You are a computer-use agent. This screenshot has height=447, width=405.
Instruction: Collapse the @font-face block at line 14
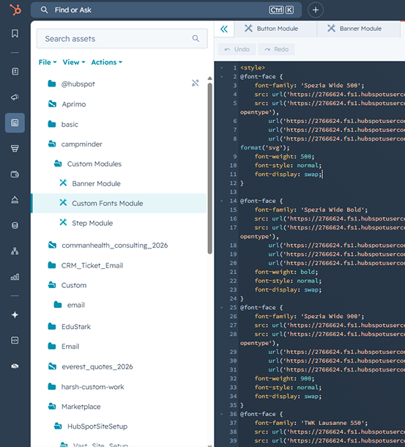(222, 201)
